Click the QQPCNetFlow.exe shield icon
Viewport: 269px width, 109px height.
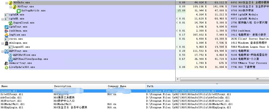[11, 55]
